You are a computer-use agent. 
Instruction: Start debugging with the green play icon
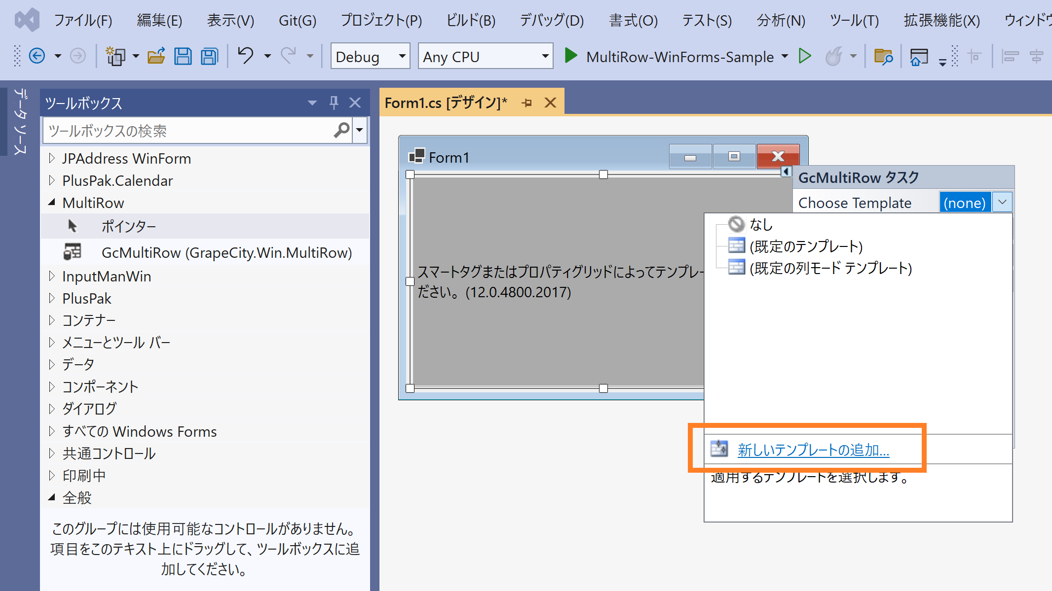tap(571, 56)
